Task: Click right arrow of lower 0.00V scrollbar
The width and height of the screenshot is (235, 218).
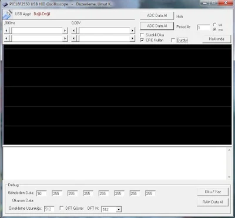Action: [x=132, y=38]
